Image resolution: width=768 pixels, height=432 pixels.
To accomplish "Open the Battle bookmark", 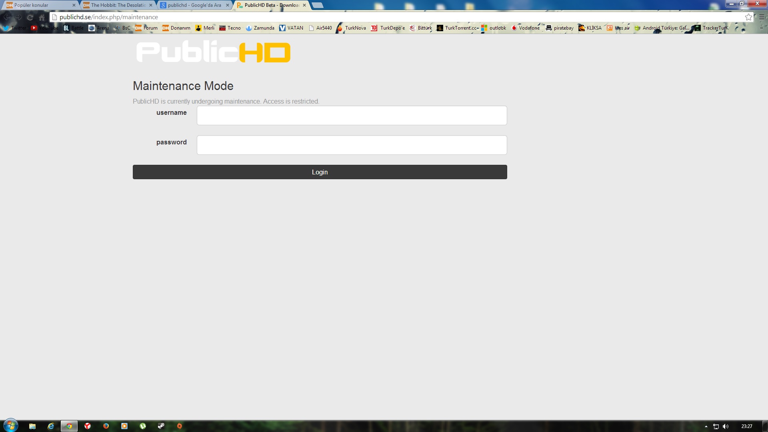I will coord(73,28).
